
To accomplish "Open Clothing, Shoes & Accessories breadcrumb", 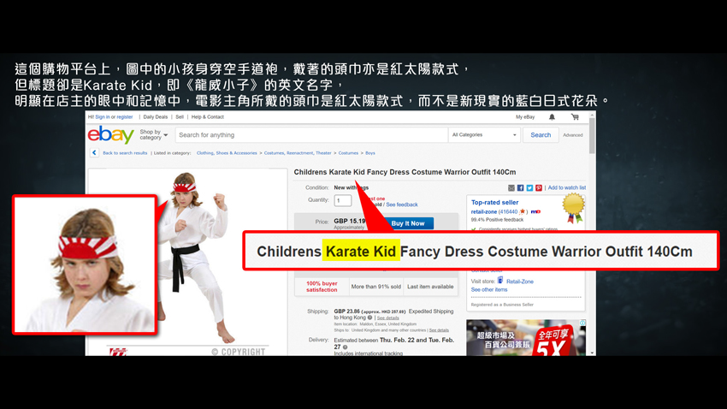I will [x=227, y=152].
